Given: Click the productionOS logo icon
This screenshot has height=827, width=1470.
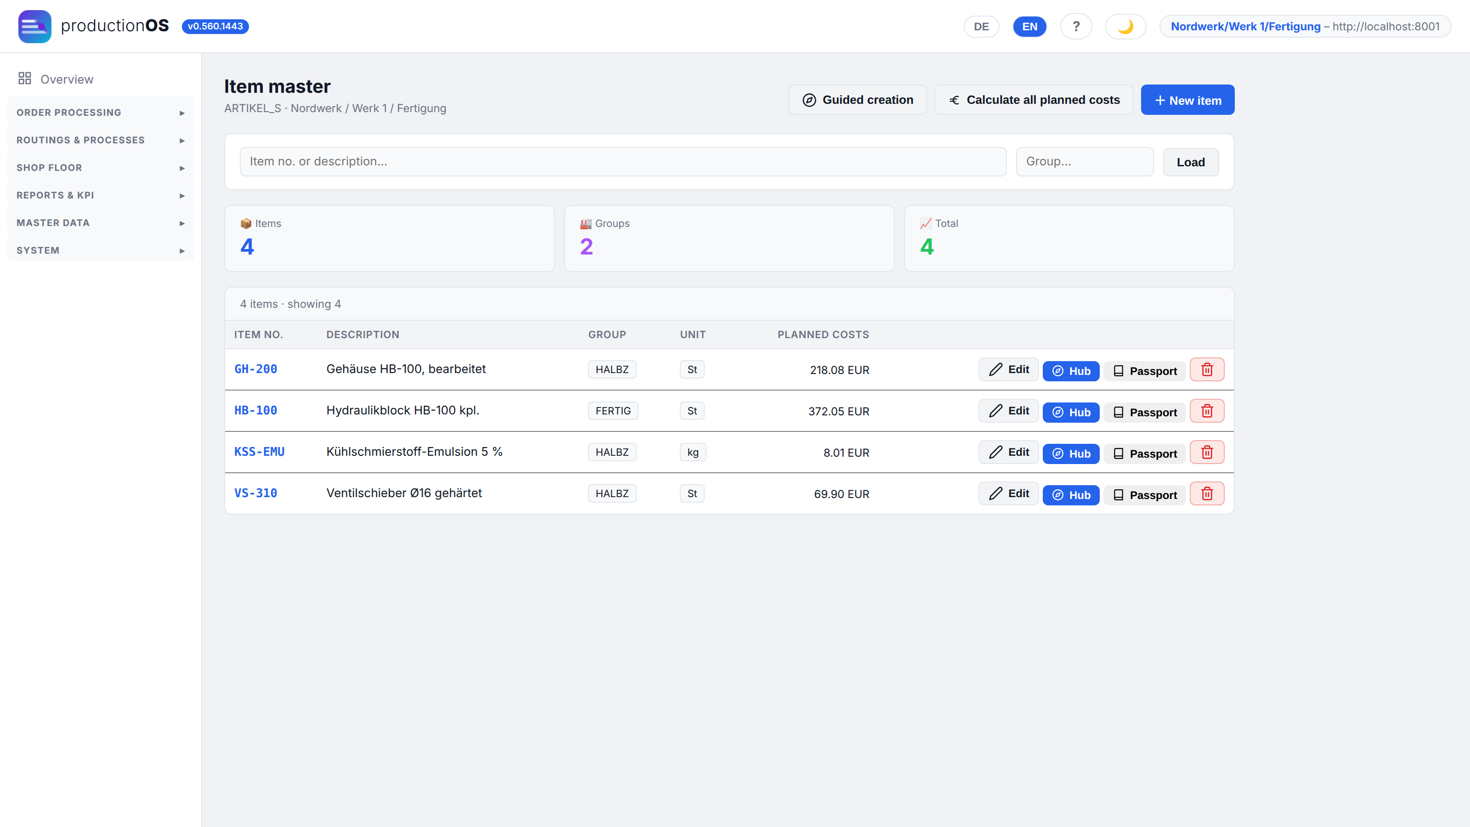Looking at the screenshot, I should [34, 26].
